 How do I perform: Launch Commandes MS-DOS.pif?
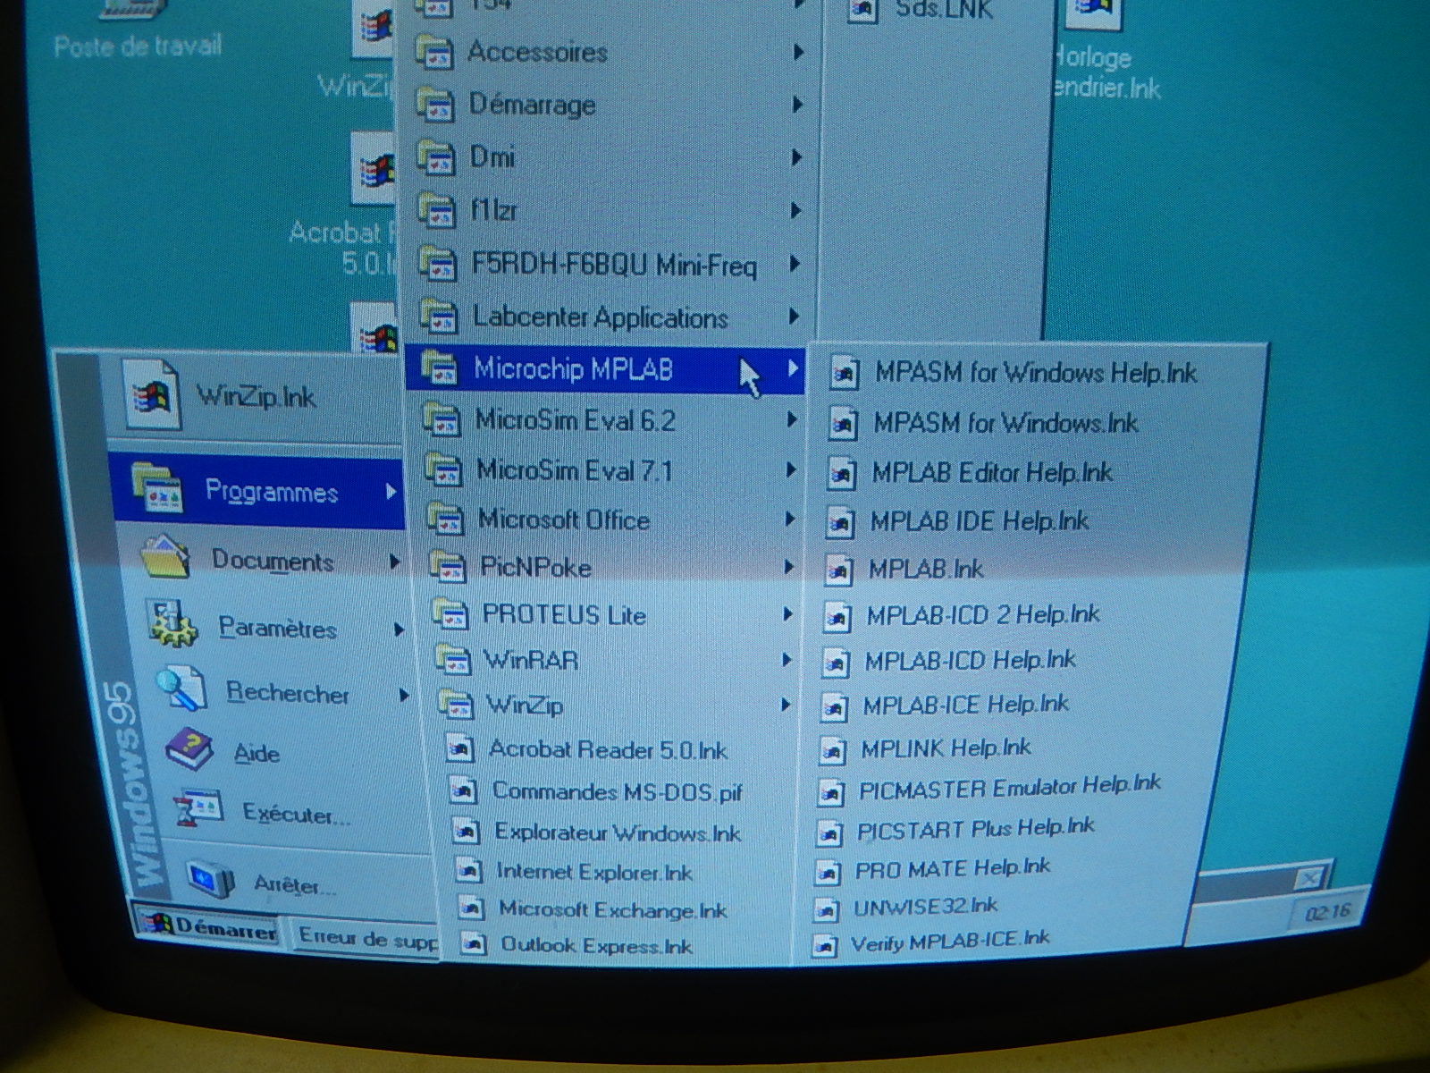[x=617, y=791]
